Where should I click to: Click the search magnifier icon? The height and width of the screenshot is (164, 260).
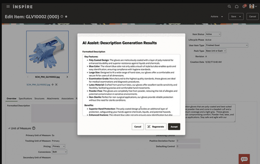pyautogui.click(x=229, y=6)
